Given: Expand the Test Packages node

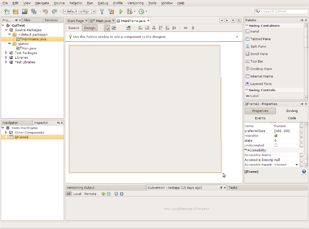Looking at the screenshot, I should coord(6,53).
